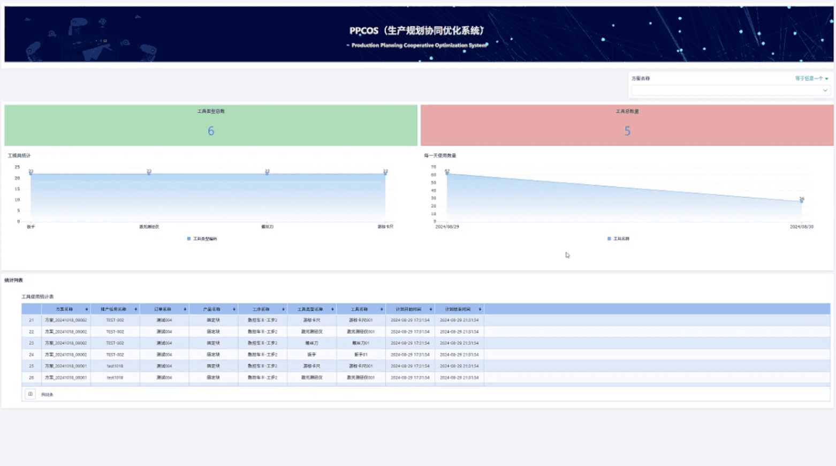The image size is (836, 466).
Task: Click 方案_20241018_00001 in row 26
Action: click(66, 378)
